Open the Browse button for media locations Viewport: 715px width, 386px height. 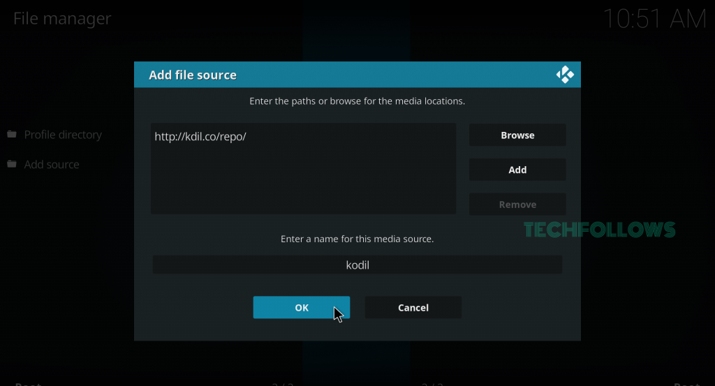[517, 135]
